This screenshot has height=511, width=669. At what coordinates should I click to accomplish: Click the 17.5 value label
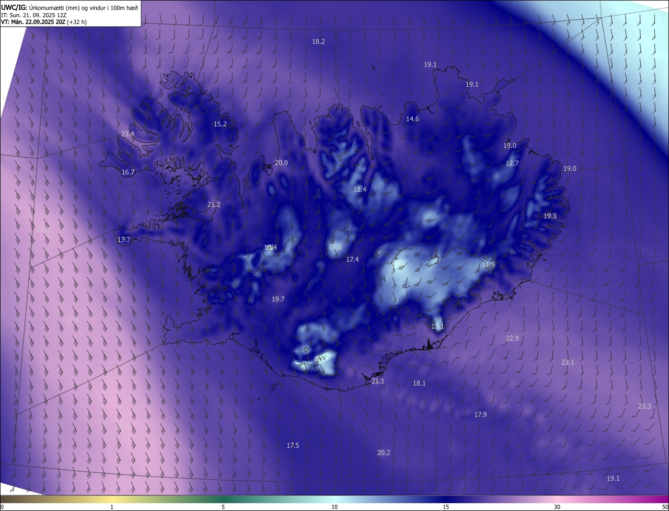click(x=293, y=446)
